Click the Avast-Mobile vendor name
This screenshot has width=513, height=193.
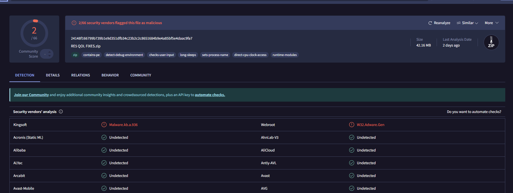(x=24, y=188)
